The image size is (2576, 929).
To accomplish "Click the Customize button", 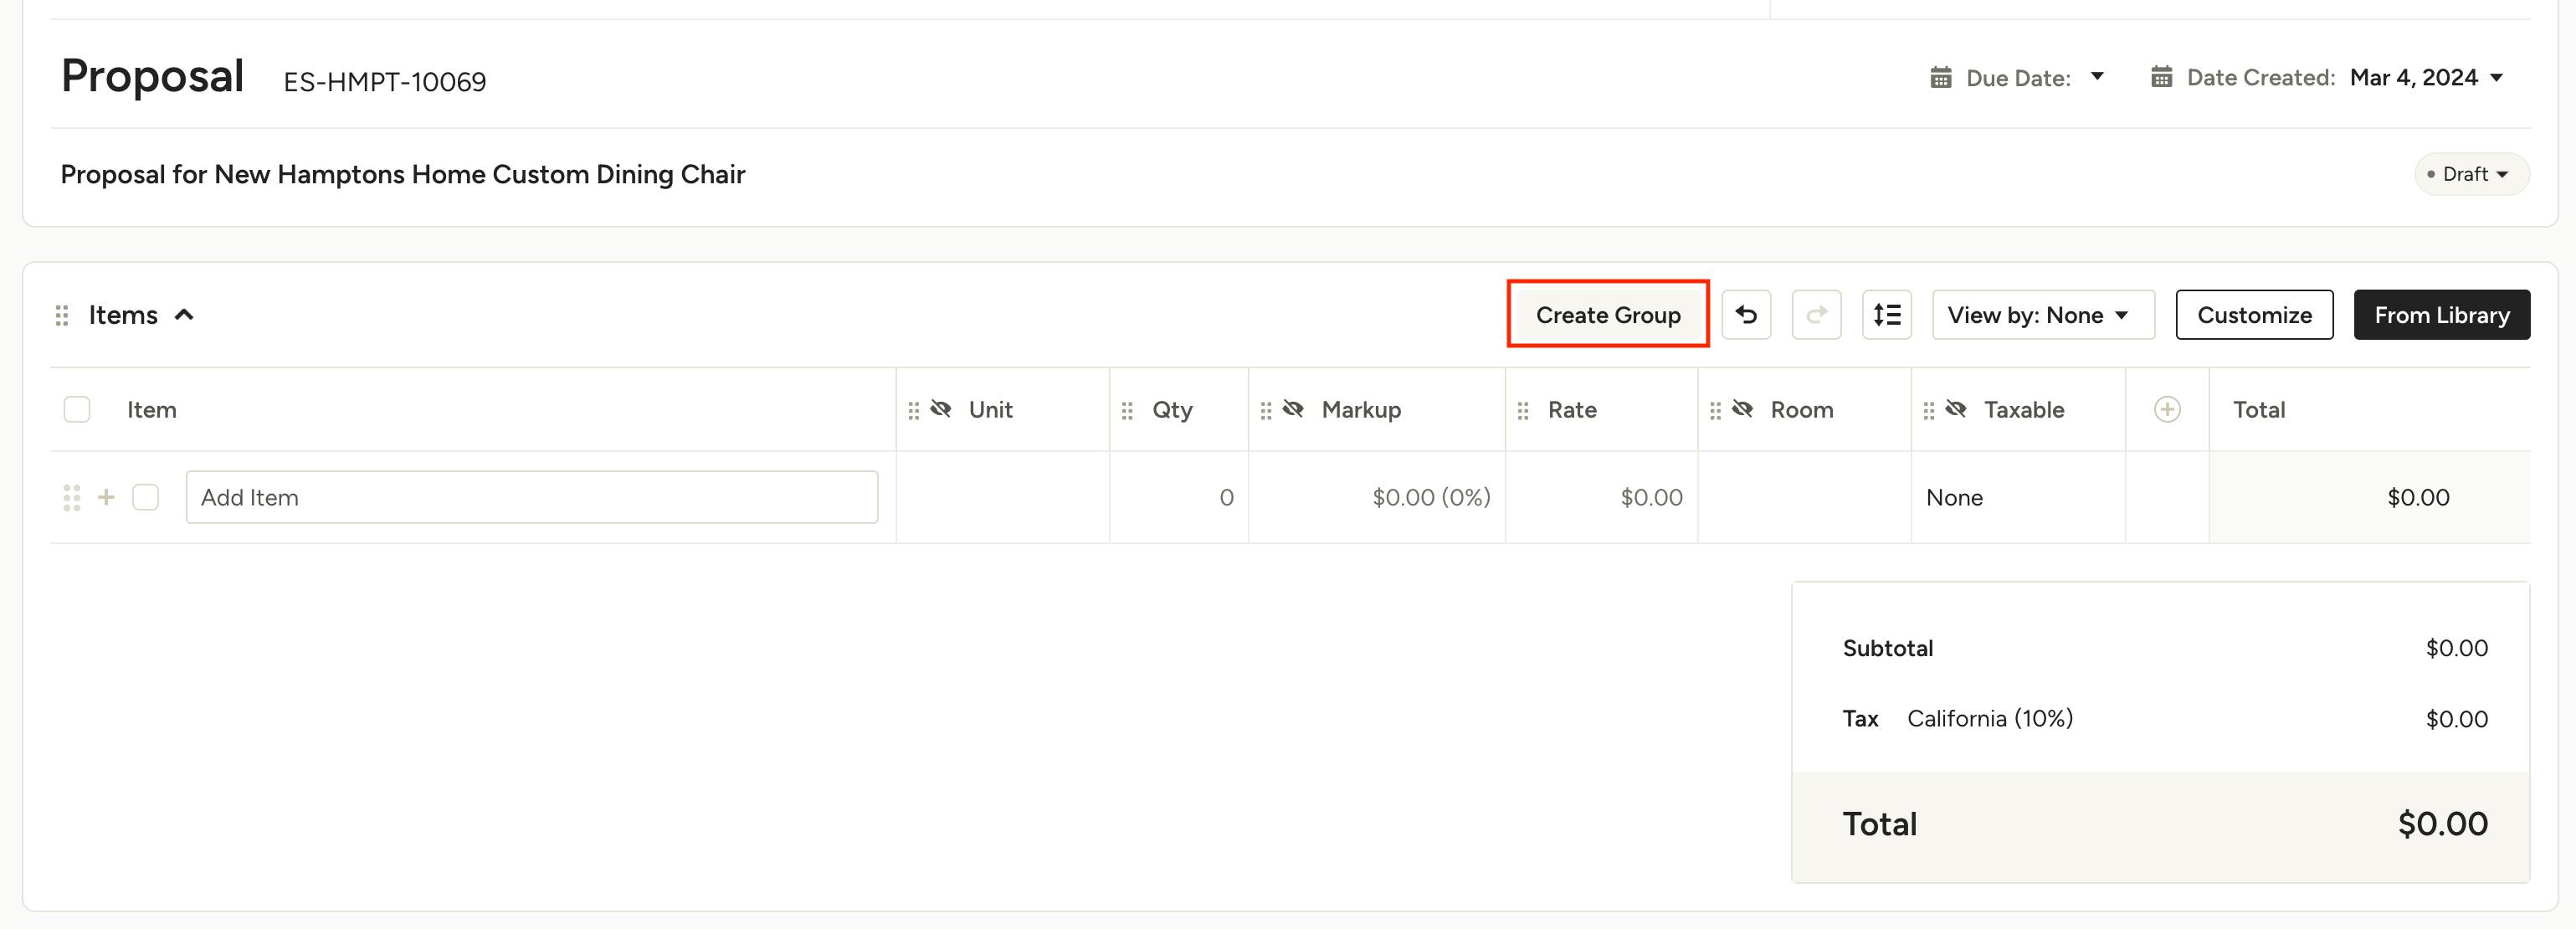I will click(2254, 315).
